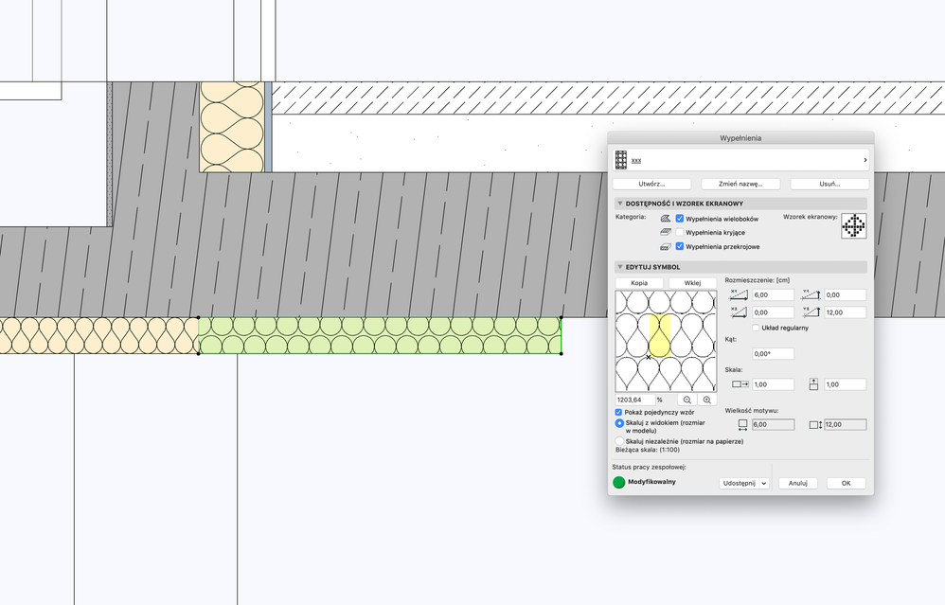Viewport: 945px width, 605px height.
Task: Zoom out the symbol preview
Action: (x=687, y=400)
